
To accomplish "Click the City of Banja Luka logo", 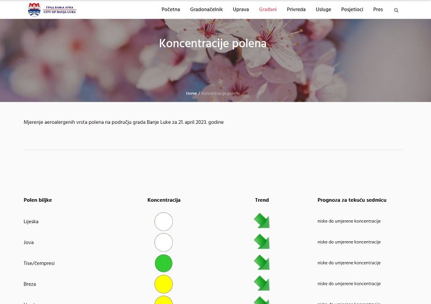I will tap(52, 10).
